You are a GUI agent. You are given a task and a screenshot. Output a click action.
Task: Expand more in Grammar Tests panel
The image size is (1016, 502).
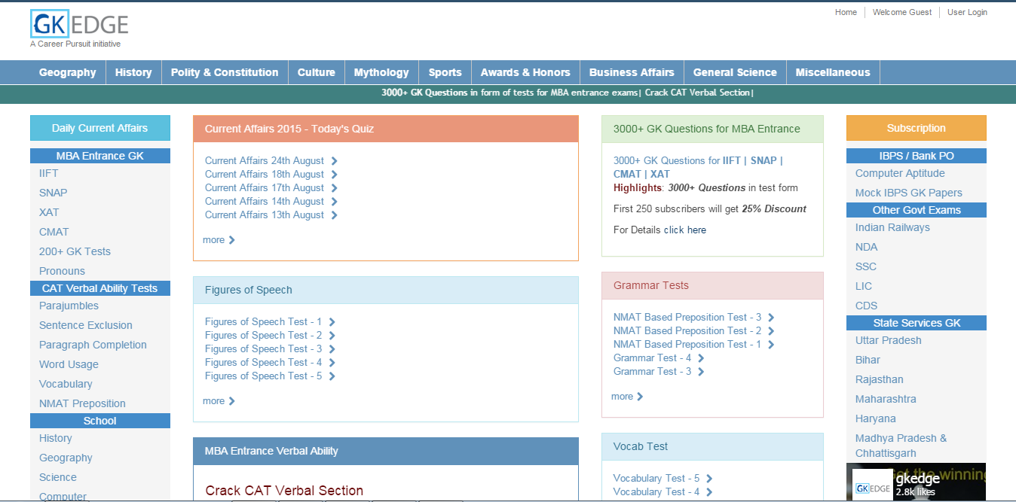[x=627, y=397]
